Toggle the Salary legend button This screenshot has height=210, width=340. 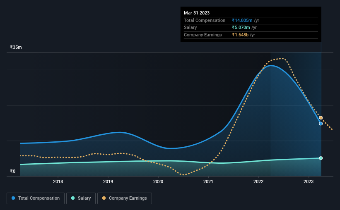[x=81, y=198]
